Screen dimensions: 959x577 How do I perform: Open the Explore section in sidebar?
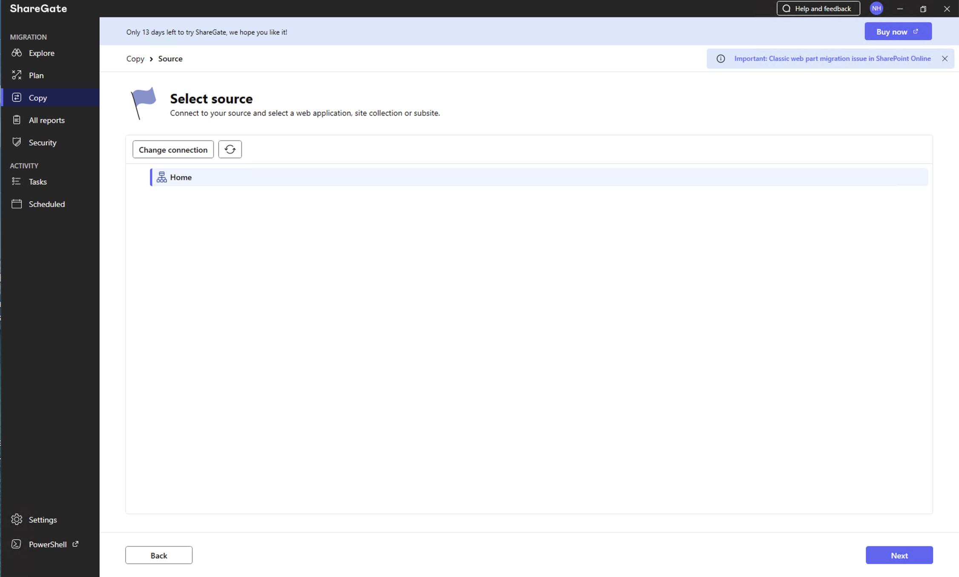(x=50, y=53)
